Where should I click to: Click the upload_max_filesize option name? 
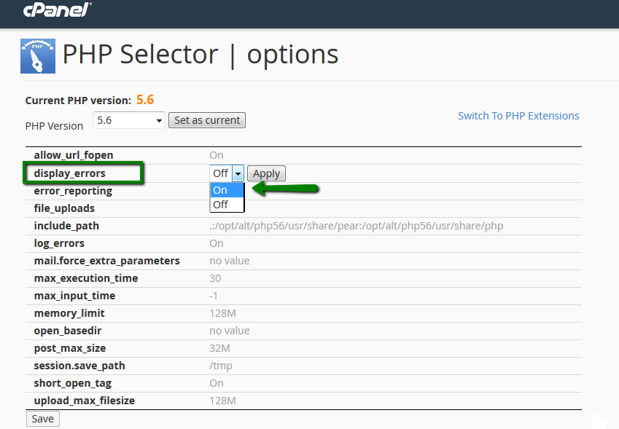click(x=85, y=401)
